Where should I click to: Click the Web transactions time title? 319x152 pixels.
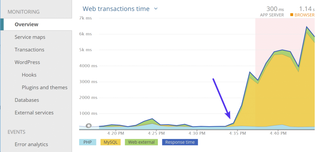[116, 9]
